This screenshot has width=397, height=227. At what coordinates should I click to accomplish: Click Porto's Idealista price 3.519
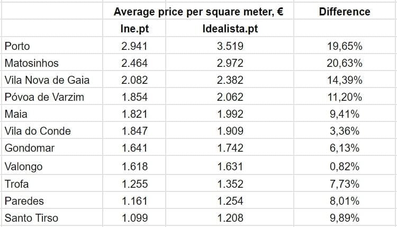tap(230, 46)
